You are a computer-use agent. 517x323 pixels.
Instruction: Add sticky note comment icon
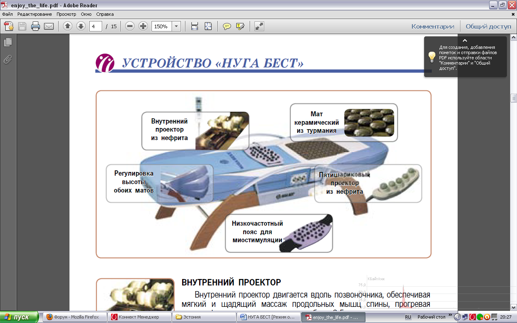pos(227,26)
